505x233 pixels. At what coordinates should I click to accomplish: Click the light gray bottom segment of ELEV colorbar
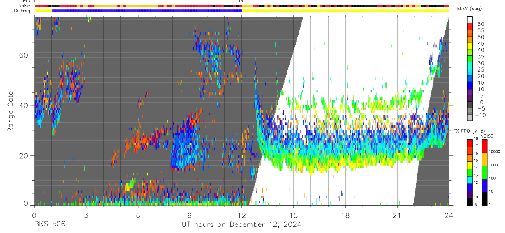(x=470, y=118)
